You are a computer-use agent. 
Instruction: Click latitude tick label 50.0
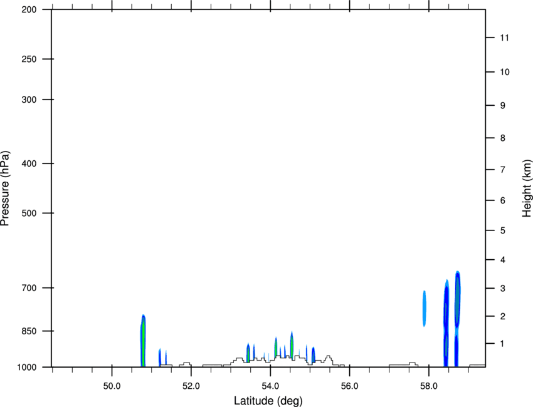112,386
